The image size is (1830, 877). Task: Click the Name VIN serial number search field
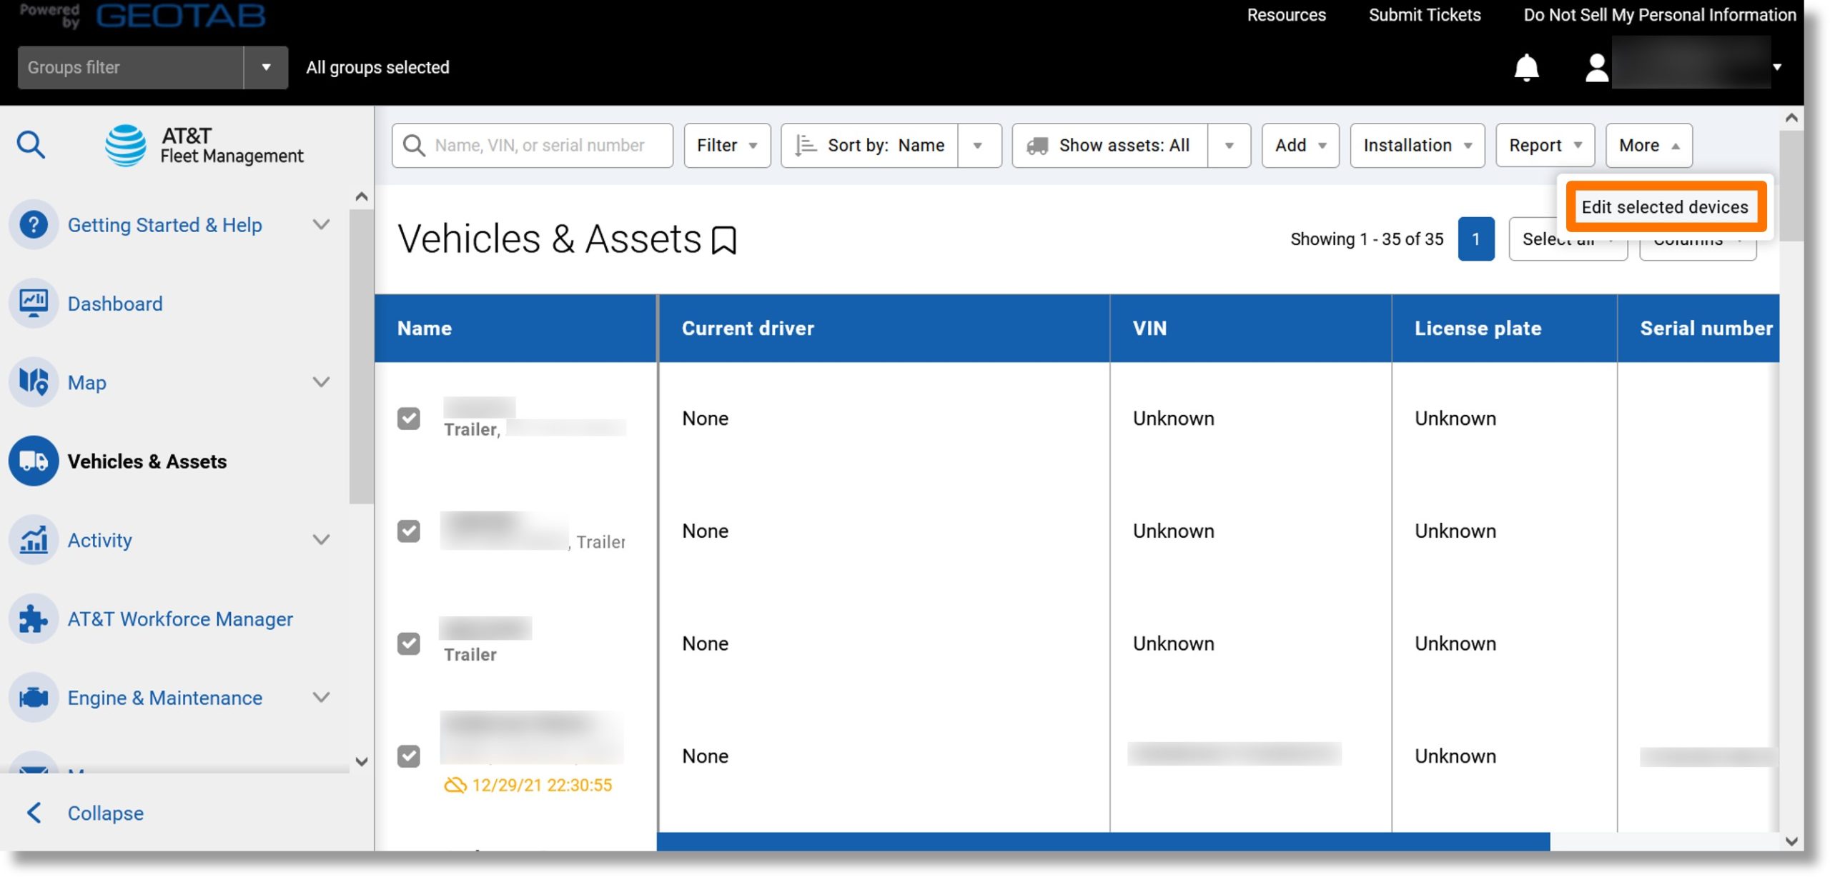tap(533, 144)
